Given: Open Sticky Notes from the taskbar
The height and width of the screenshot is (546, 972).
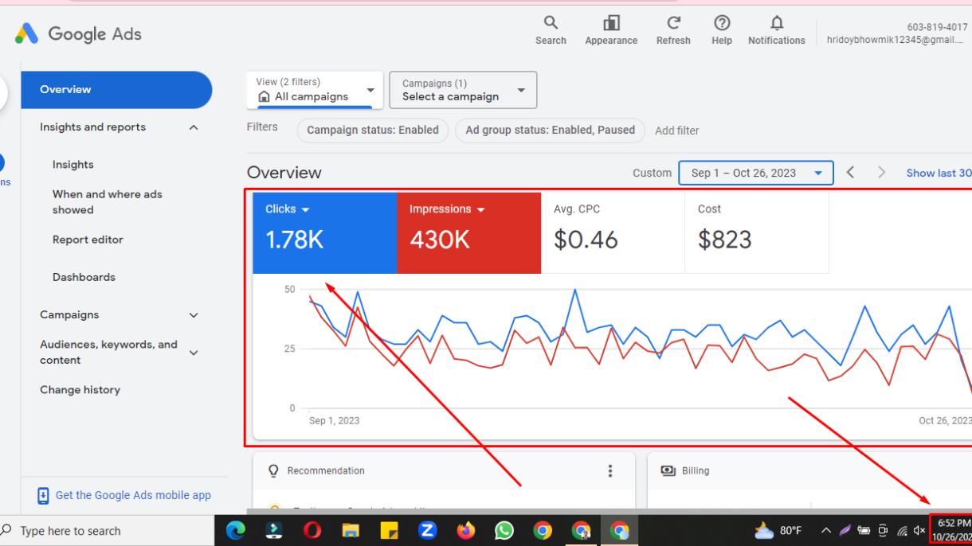Looking at the screenshot, I should point(389,530).
